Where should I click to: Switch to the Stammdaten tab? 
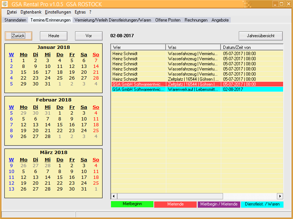pos(15,20)
